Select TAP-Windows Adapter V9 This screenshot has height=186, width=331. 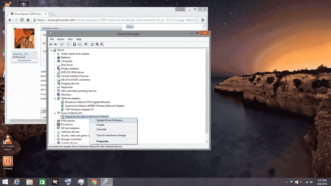click(x=79, y=110)
